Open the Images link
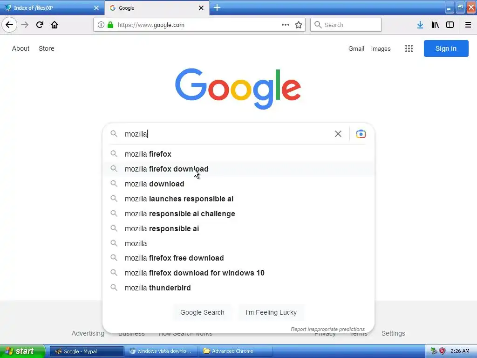Viewport: 477px width, 358px height. [381, 48]
